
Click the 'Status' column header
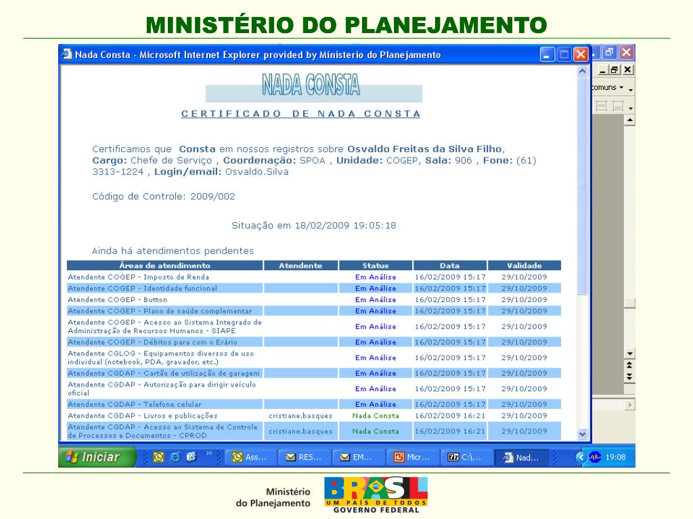pyautogui.click(x=375, y=266)
